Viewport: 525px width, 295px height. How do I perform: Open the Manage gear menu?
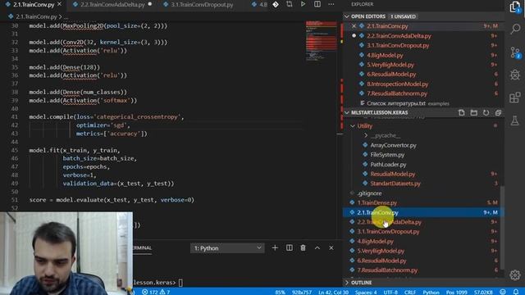click(515, 275)
